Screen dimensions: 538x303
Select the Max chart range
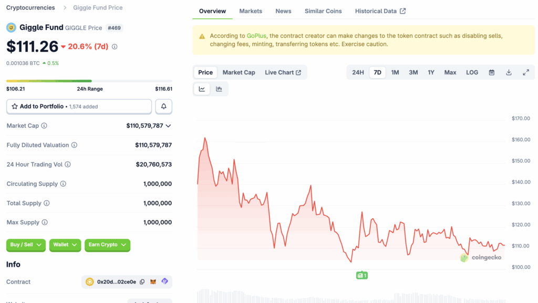(x=450, y=72)
